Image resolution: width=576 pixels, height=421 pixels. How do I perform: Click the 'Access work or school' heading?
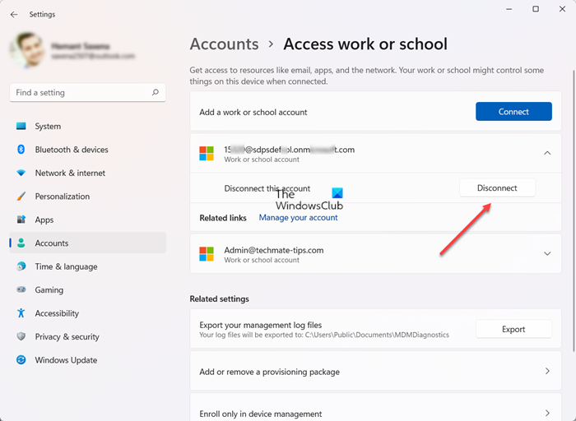click(x=365, y=44)
